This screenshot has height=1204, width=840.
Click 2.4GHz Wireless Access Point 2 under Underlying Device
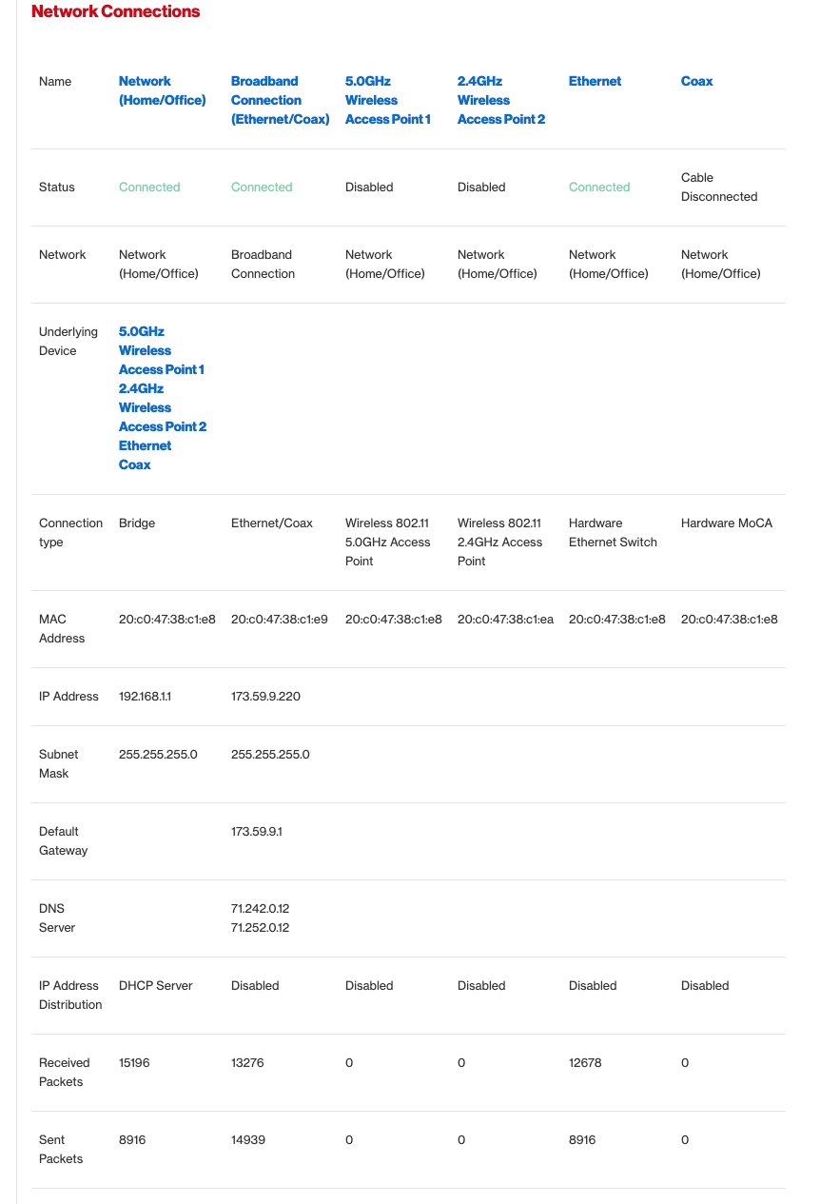[x=162, y=407]
